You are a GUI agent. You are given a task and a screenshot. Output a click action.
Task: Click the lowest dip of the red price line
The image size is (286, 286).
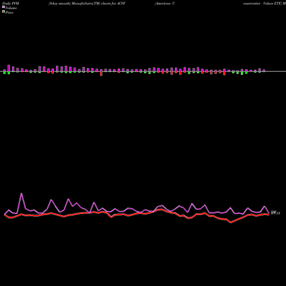[x=231, y=223]
